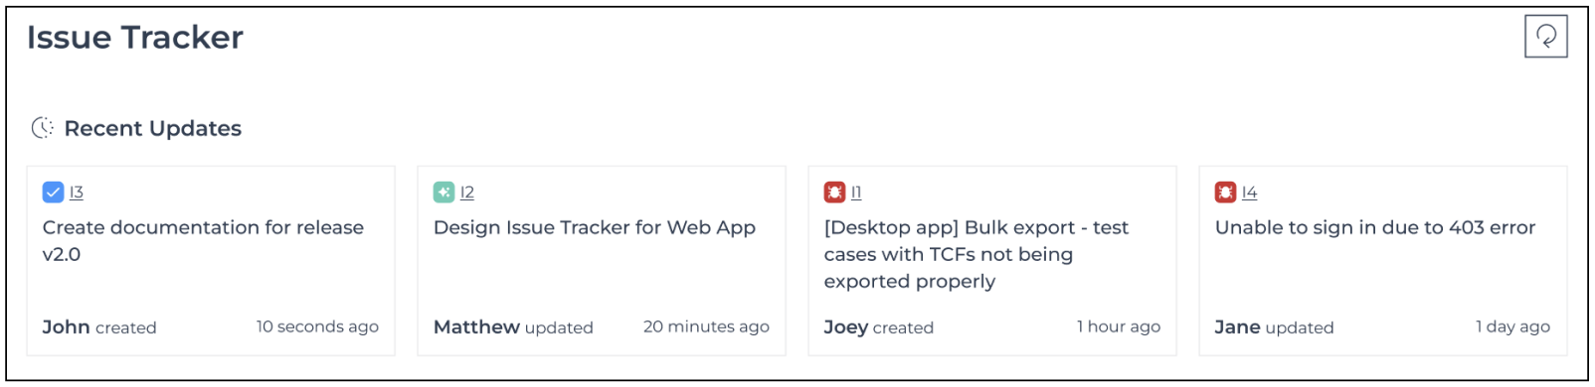
Task: Open issue link I4
Action: (1250, 193)
